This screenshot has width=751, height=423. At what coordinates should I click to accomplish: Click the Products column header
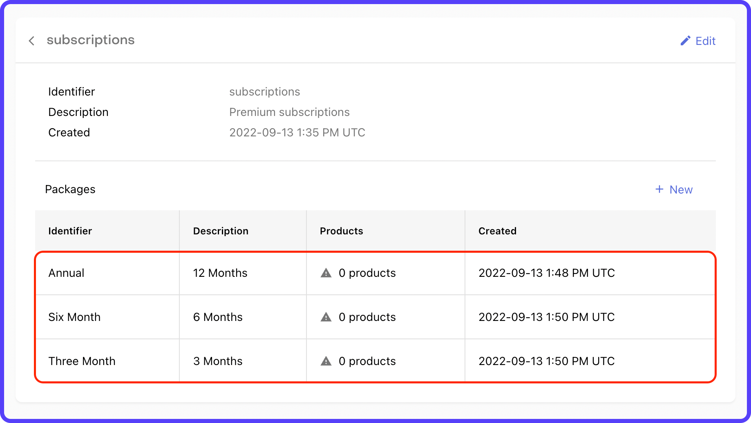click(342, 231)
